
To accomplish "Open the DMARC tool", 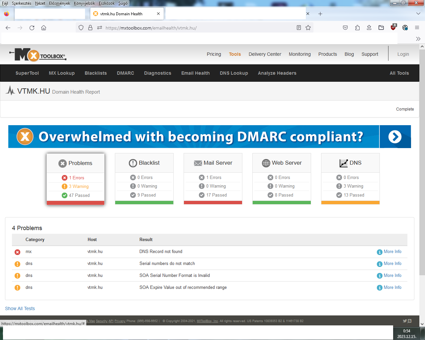I will (126, 73).
